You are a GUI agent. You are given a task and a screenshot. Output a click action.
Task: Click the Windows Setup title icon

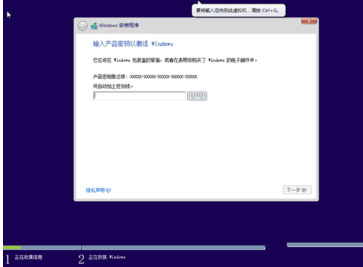tap(94, 26)
